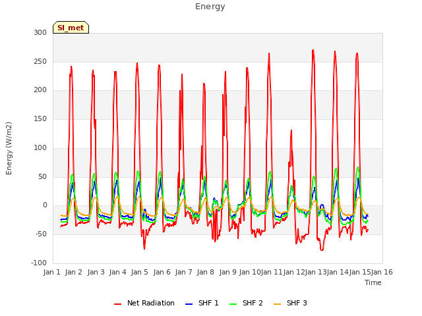Click the green SHF 2 legend swatch
The width and height of the screenshot is (422, 316).
click(233, 304)
